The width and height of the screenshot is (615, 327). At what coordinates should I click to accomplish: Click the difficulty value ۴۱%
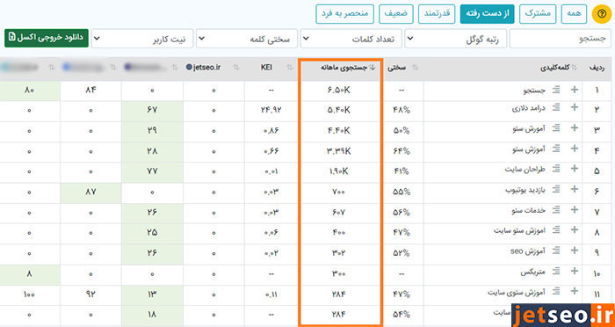coord(402,171)
